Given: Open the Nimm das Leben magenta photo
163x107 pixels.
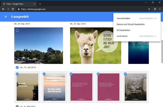Looking at the screenshot, I should tap(81, 87).
